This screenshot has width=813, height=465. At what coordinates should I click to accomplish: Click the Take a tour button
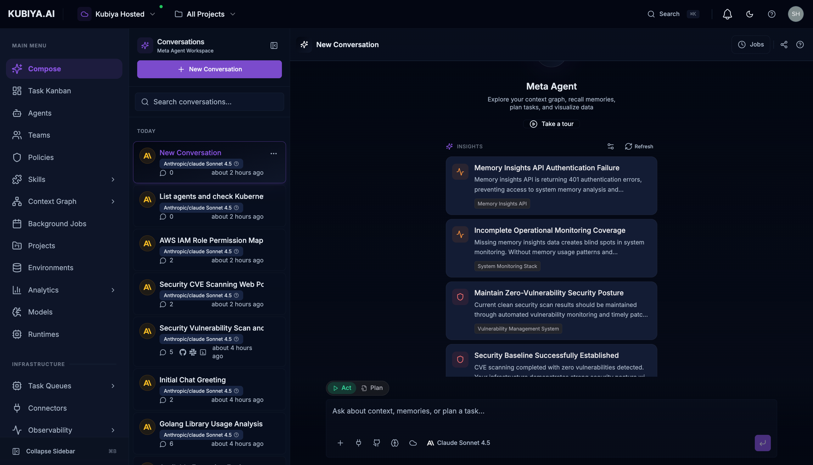click(551, 123)
